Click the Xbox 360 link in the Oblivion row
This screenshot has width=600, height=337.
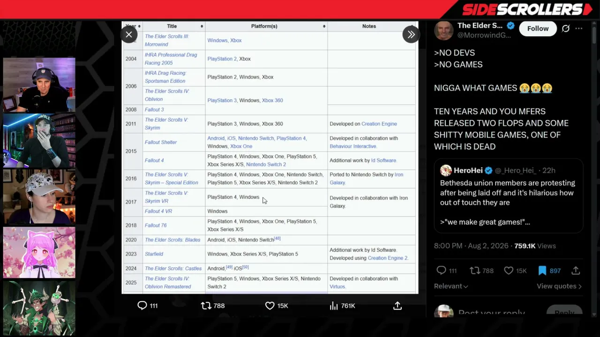pos(272,100)
